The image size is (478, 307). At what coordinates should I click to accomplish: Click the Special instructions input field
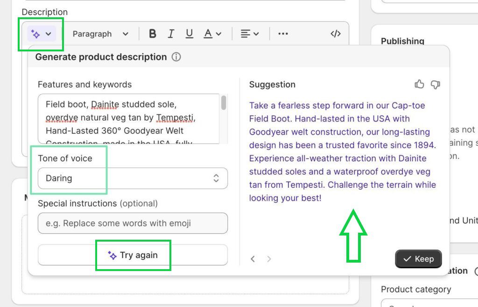pos(133,223)
